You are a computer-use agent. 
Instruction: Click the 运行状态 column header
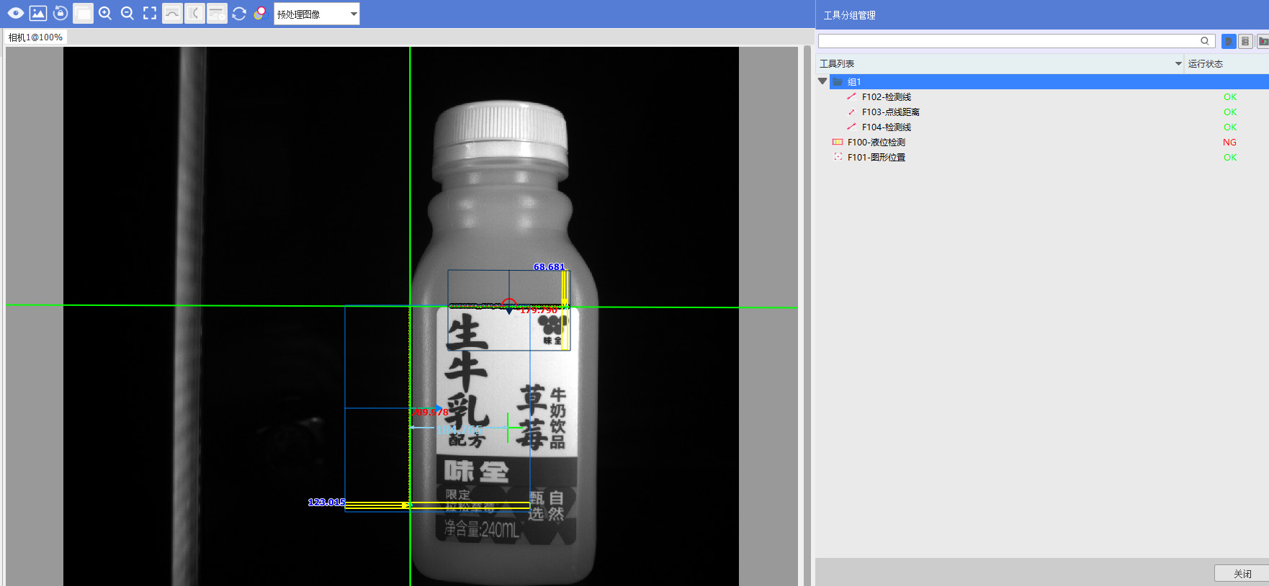pos(1206,64)
